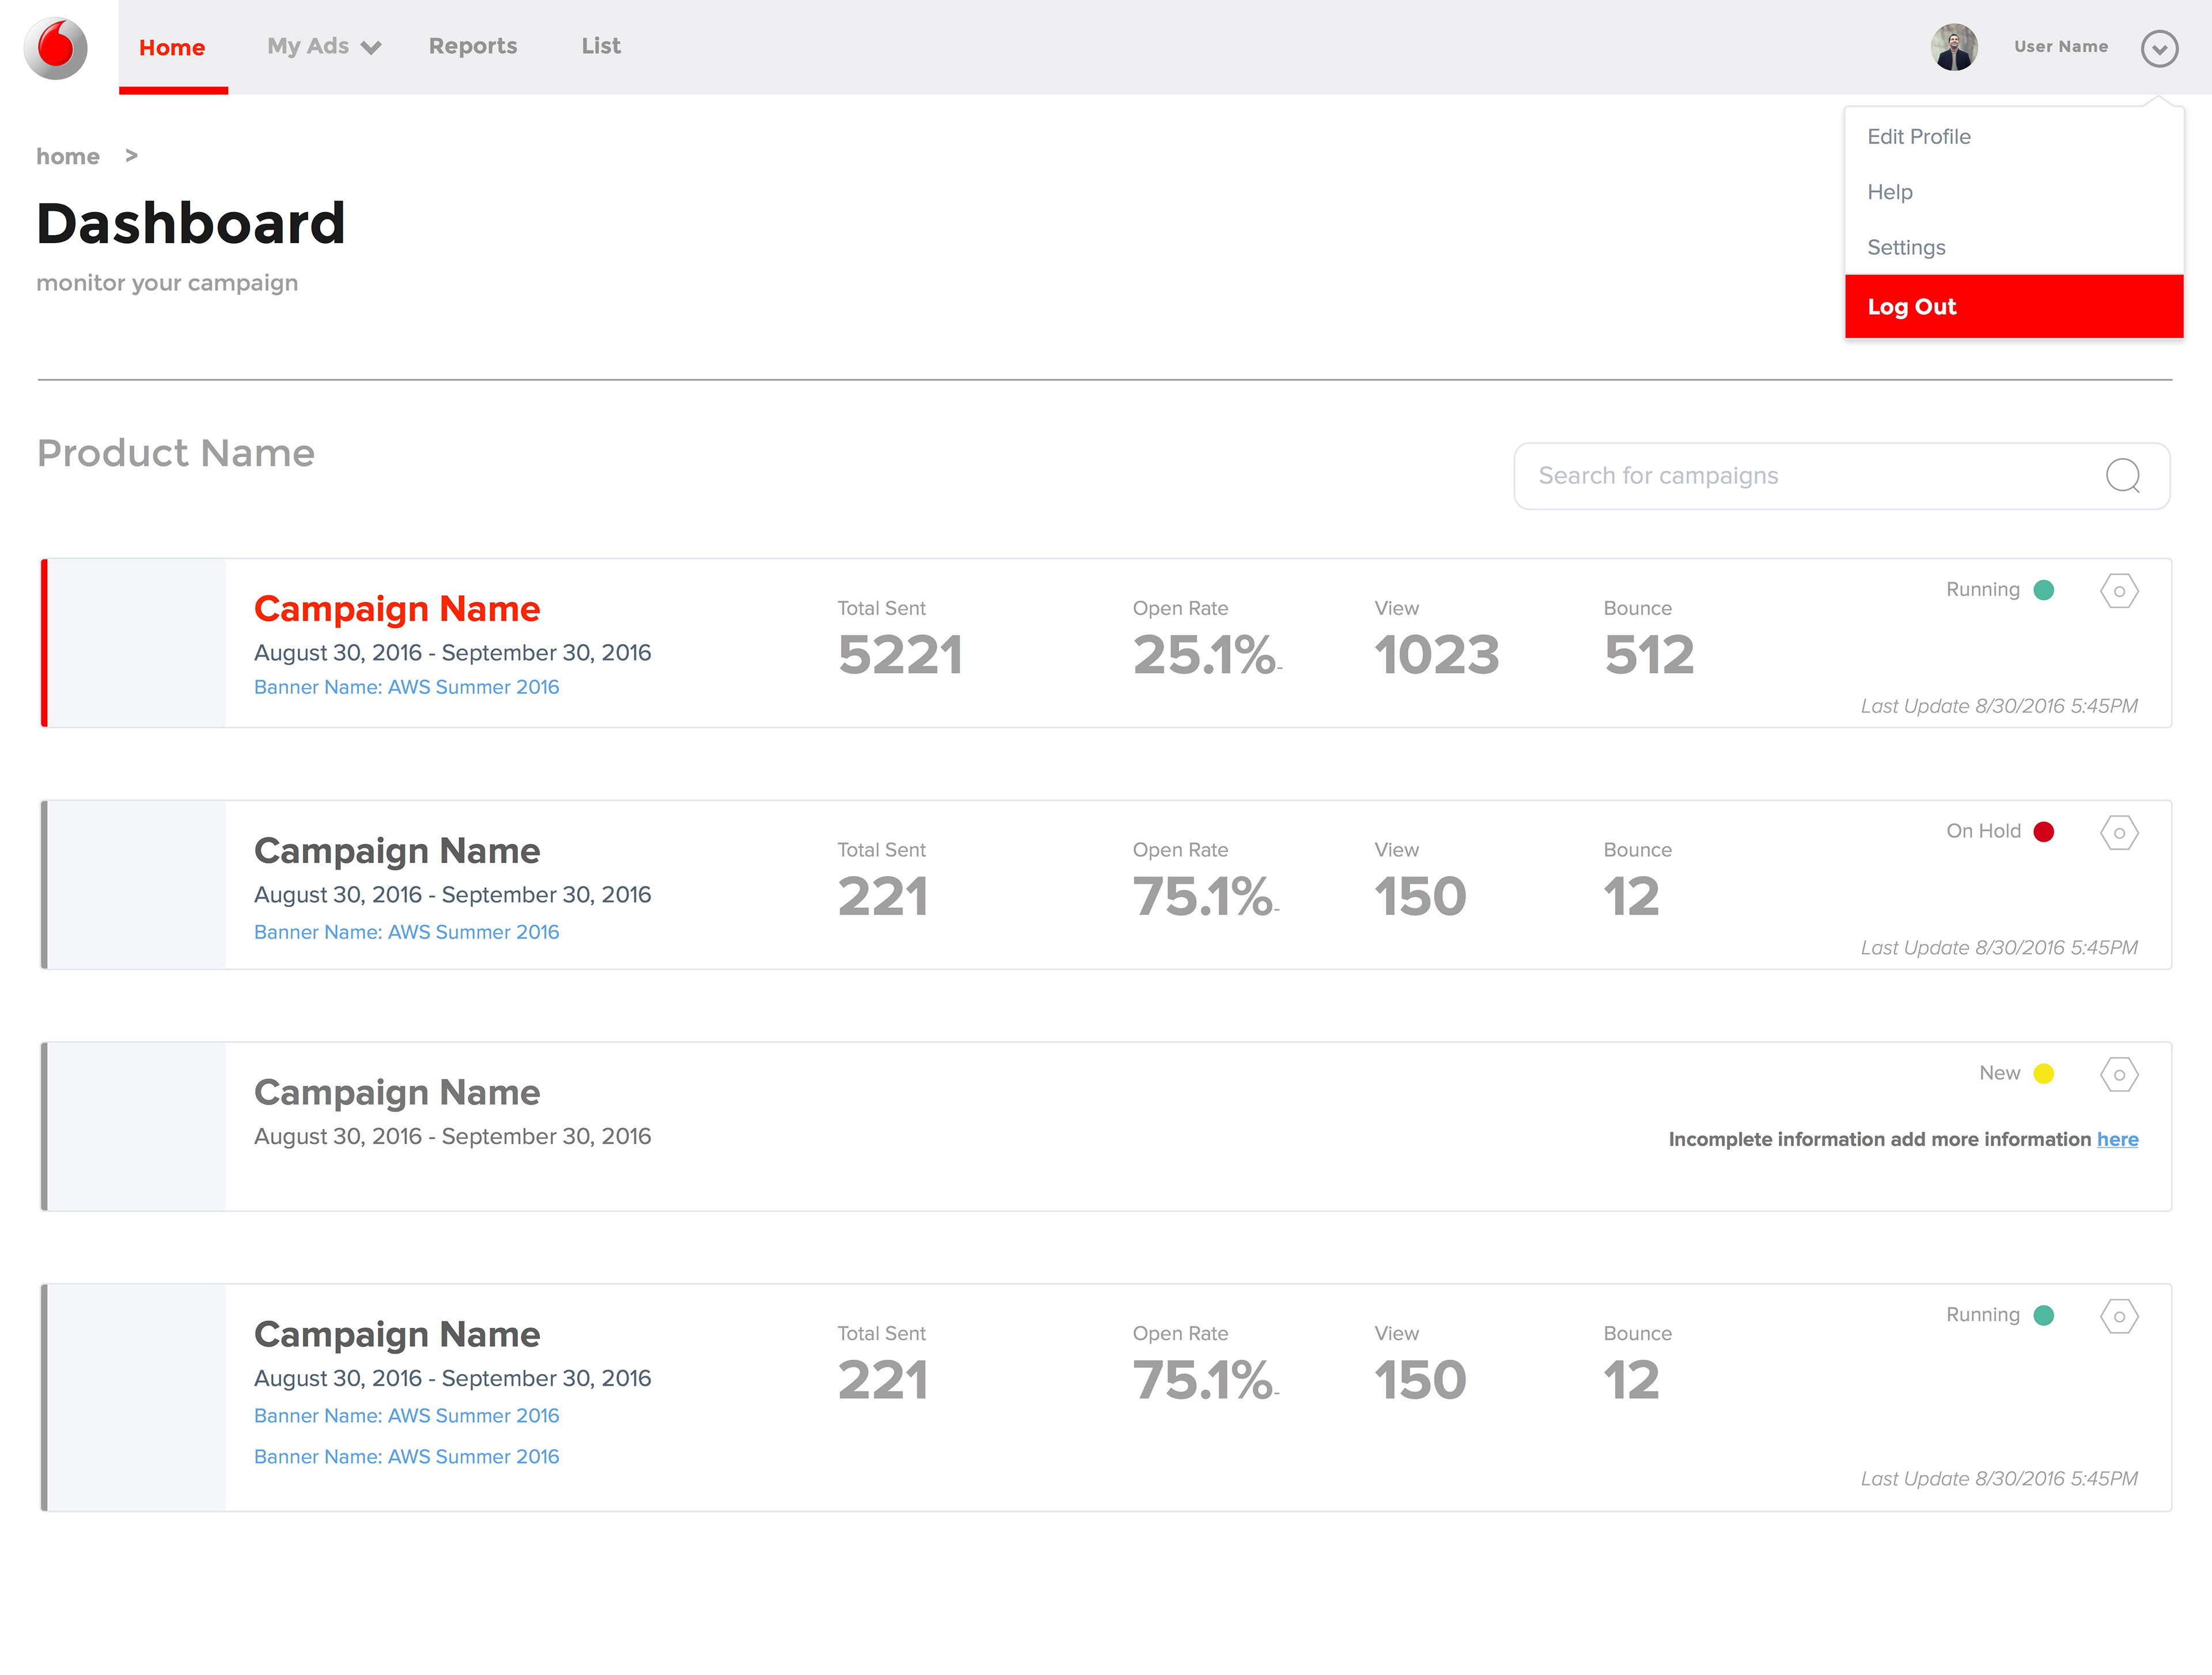Click the Vodafone logo icon

coord(56,47)
